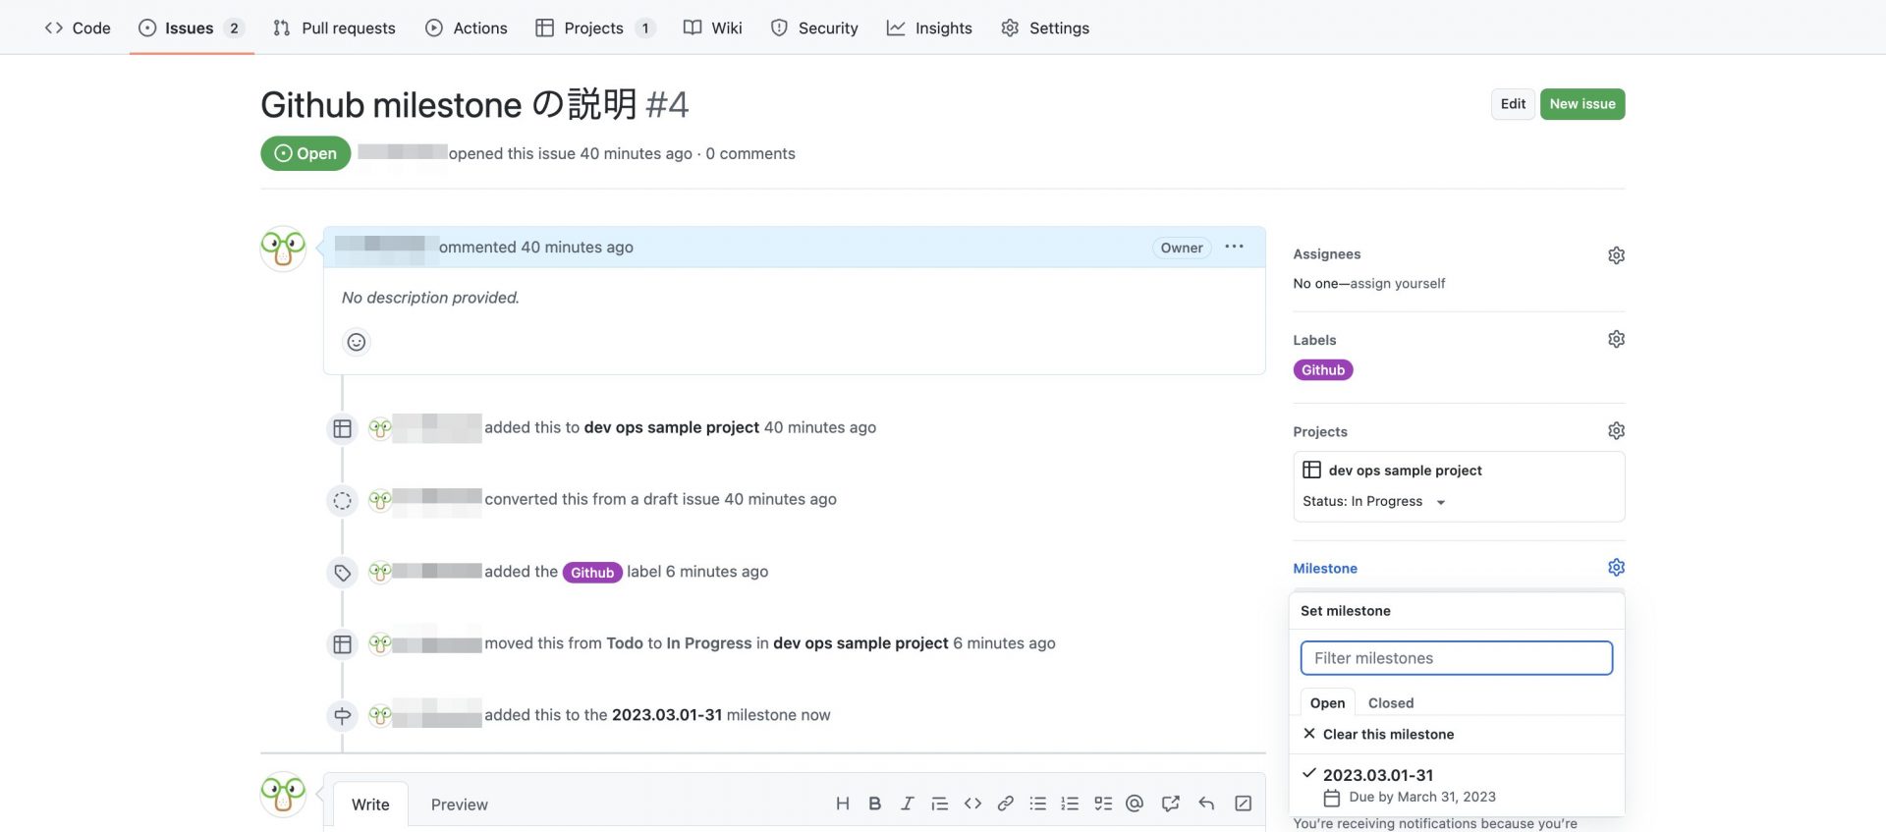Click the green New issue button

(1581, 104)
